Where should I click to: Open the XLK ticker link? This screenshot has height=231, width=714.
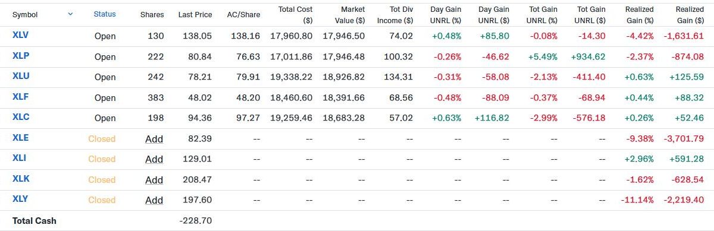pos(21,179)
